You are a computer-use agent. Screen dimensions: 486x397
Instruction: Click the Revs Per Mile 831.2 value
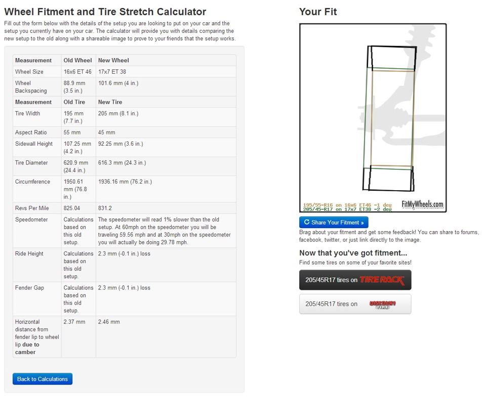105,208
